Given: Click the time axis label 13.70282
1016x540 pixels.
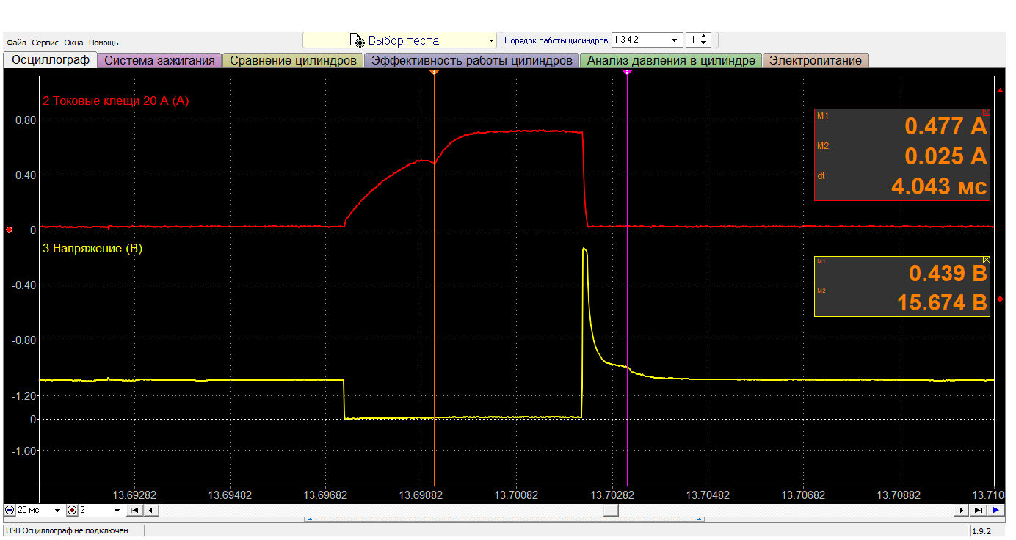Looking at the screenshot, I should click(x=612, y=495).
